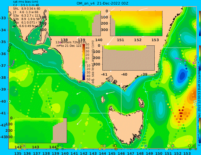Screen dimensions: 201x155
Task: Click the white current arrow west of King Island
Action: pyautogui.click(x=79, y=93)
